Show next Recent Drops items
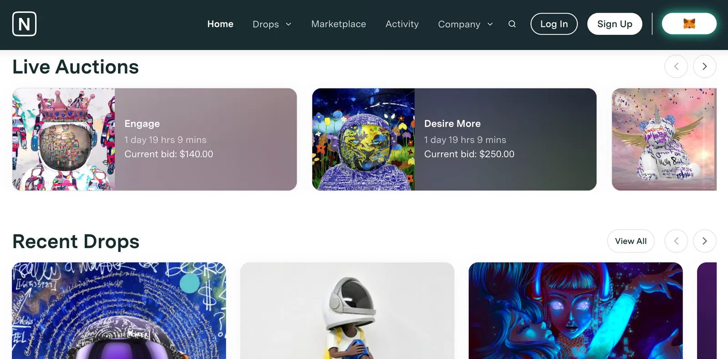 pyautogui.click(x=704, y=241)
